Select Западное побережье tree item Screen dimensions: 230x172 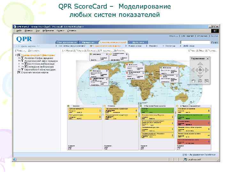41,67
